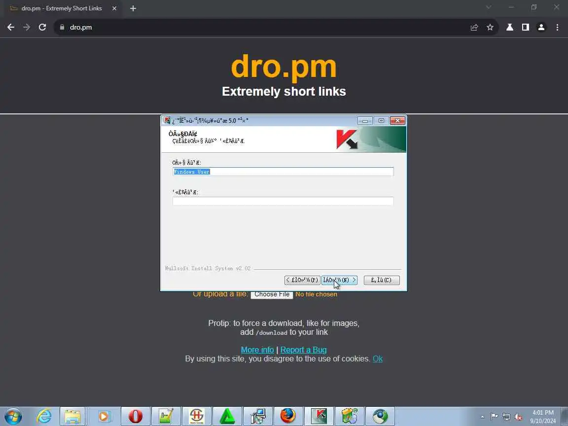
Task: Open the Chrome profile icon
Action: 541,27
